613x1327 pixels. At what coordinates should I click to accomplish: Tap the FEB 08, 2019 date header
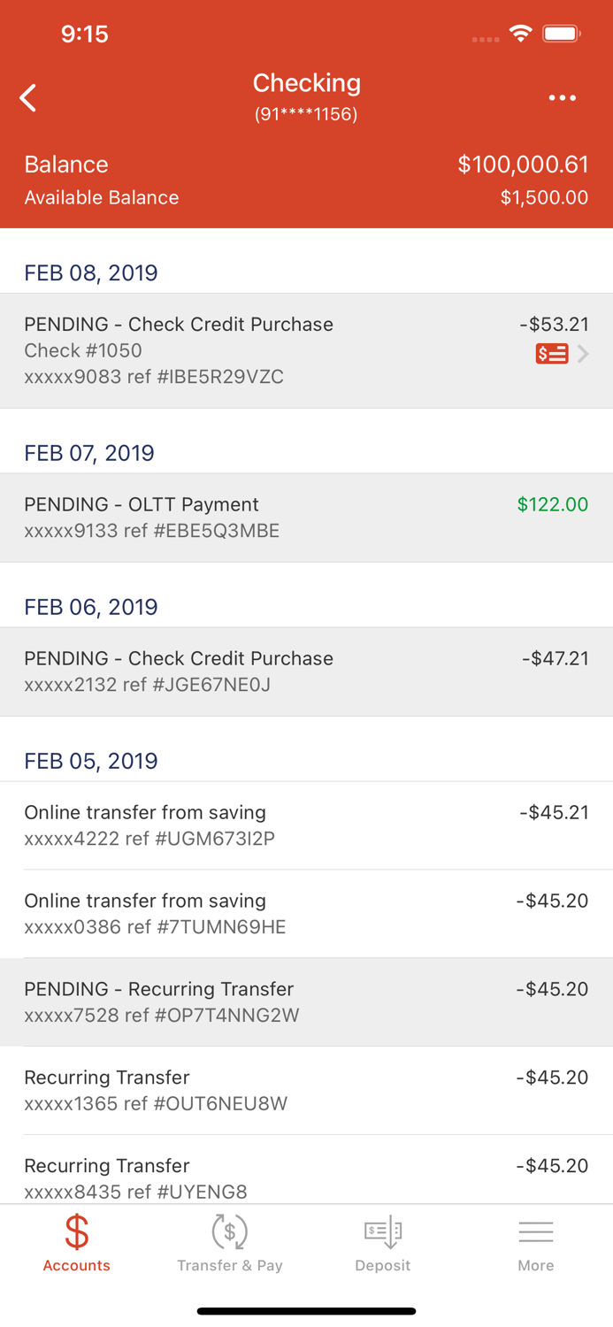(91, 272)
